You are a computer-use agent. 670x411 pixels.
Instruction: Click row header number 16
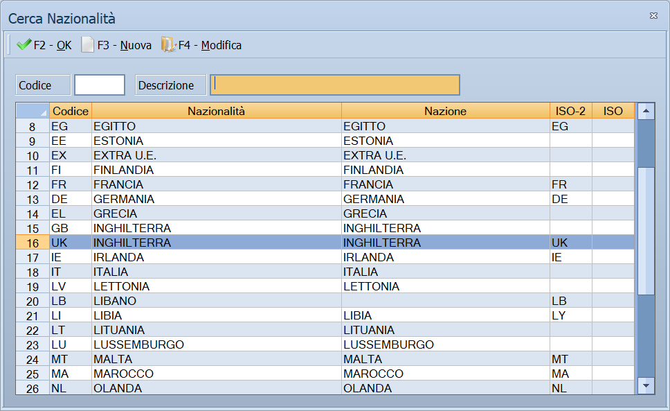33,243
